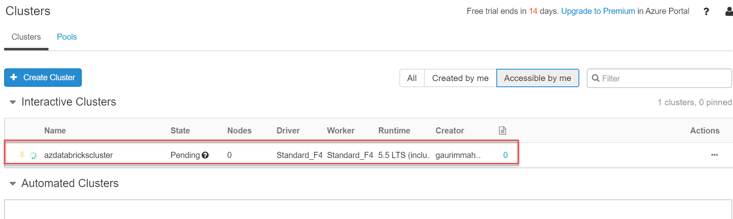Open the user account profile icon
This screenshot has height=219, width=733.
coord(729,11)
